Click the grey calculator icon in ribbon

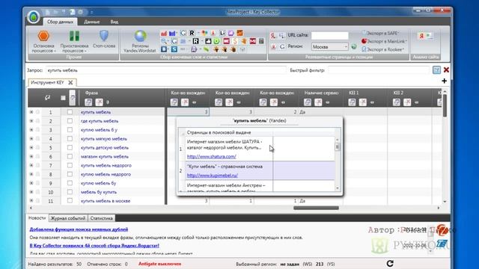261,41
